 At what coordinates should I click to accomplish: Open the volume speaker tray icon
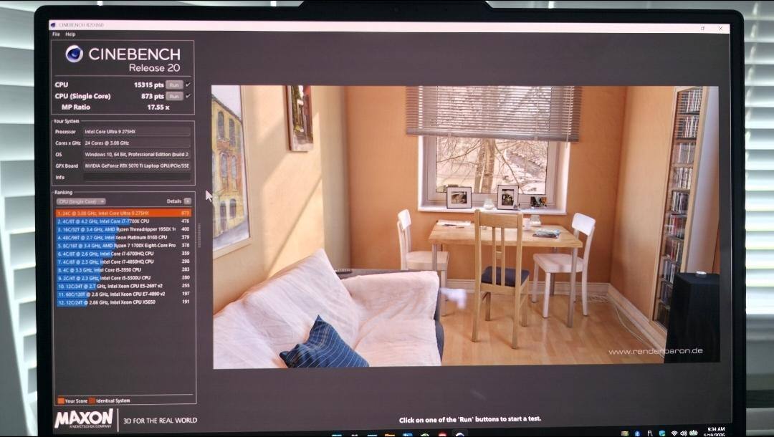[684, 433]
